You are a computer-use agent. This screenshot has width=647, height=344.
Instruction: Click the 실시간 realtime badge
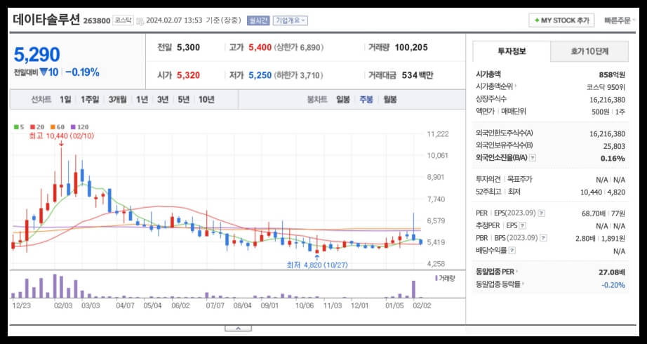(258, 20)
